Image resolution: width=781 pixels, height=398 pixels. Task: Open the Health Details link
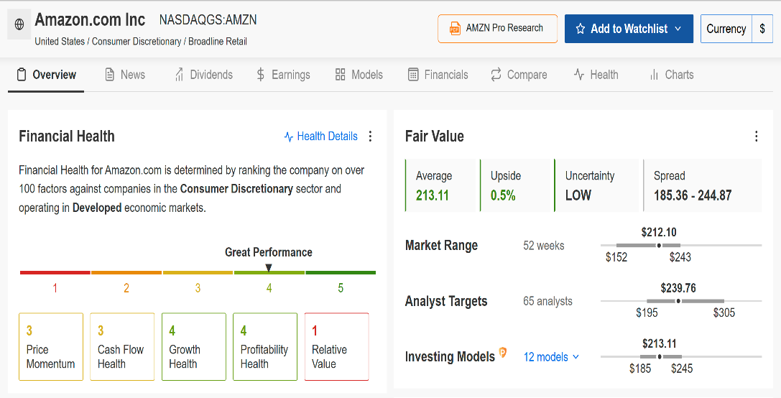coord(320,136)
